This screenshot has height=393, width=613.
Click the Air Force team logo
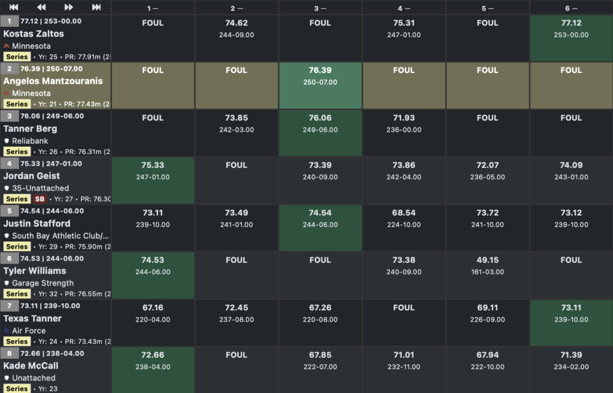tap(7, 331)
